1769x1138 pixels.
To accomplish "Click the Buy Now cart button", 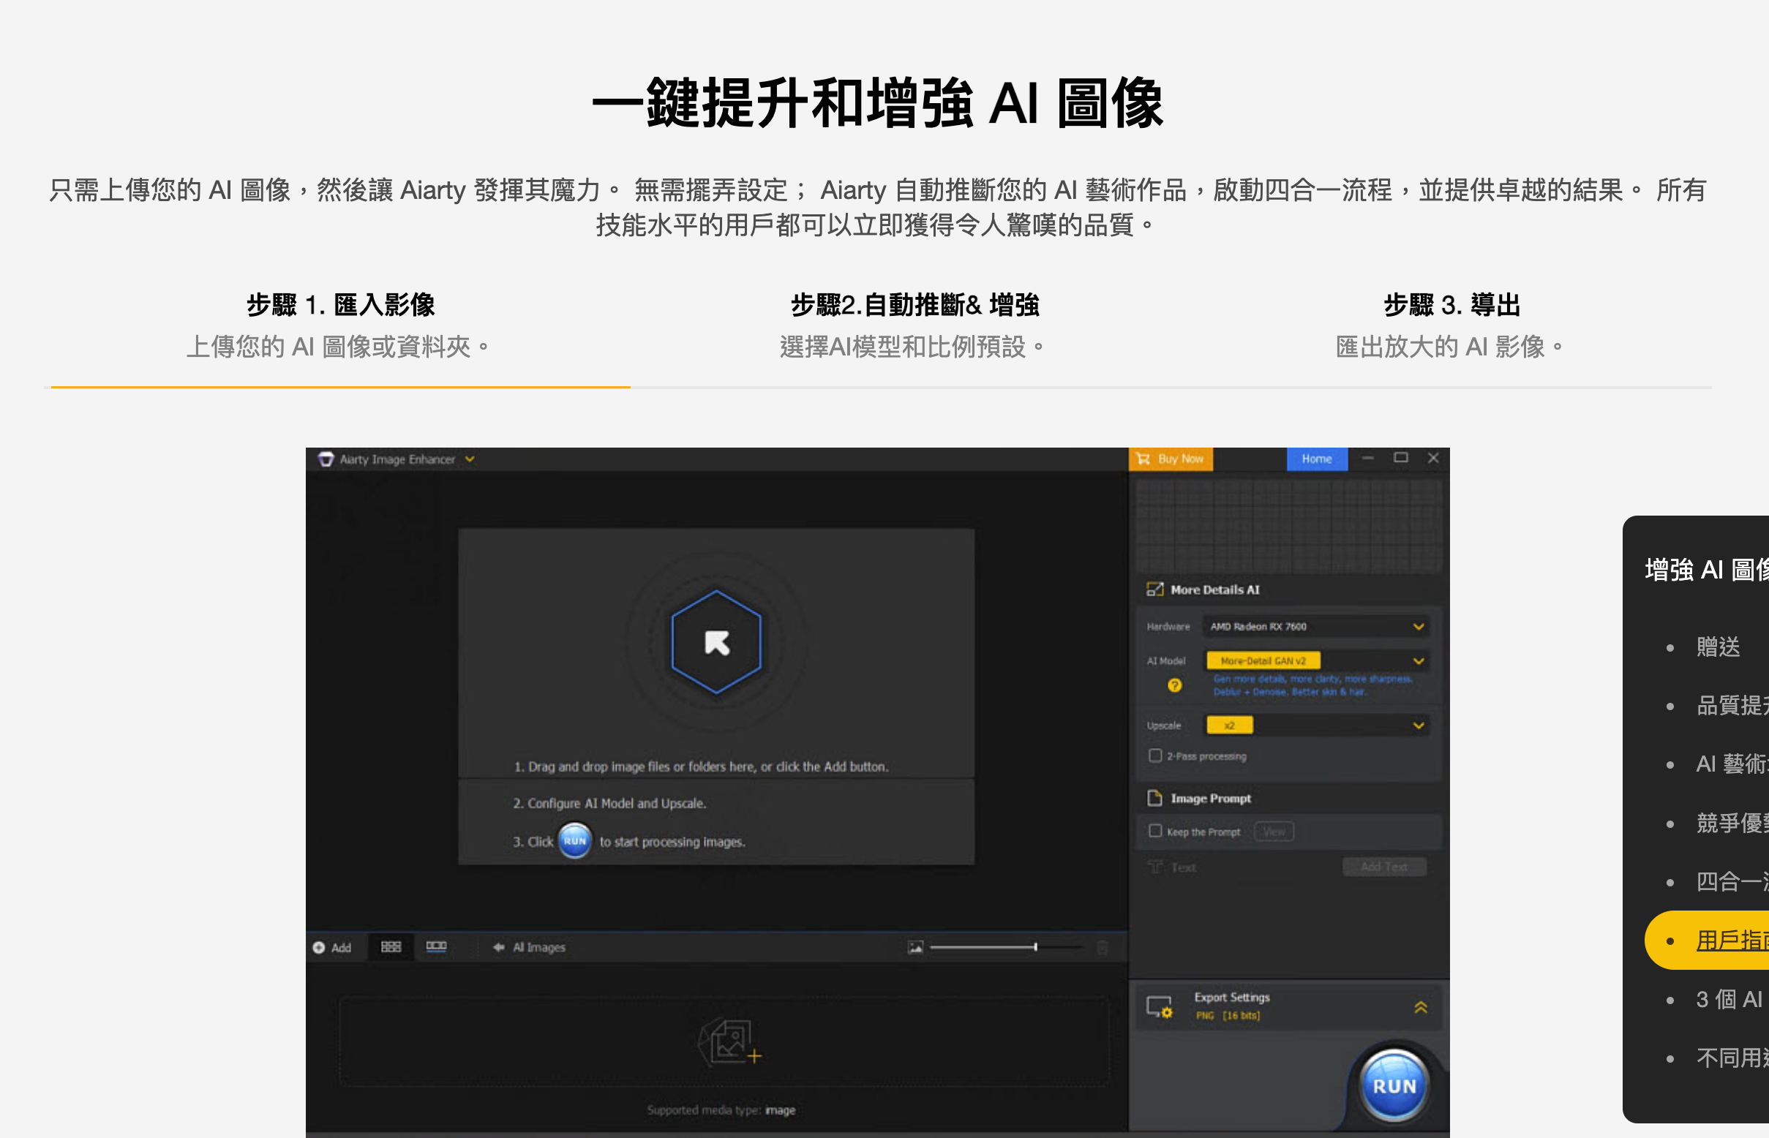I will 1171,459.
